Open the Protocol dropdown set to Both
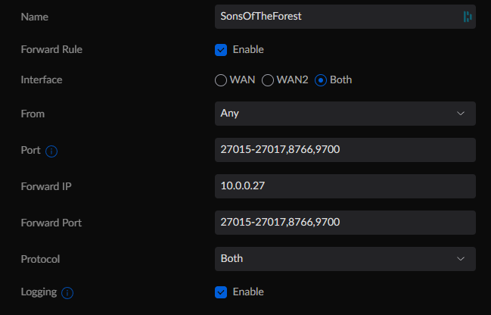Image resolution: width=491 pixels, height=315 pixels. 345,259
